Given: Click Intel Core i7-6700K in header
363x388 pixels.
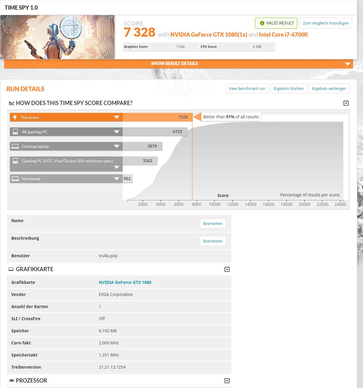Looking at the screenshot, I should 283,35.
